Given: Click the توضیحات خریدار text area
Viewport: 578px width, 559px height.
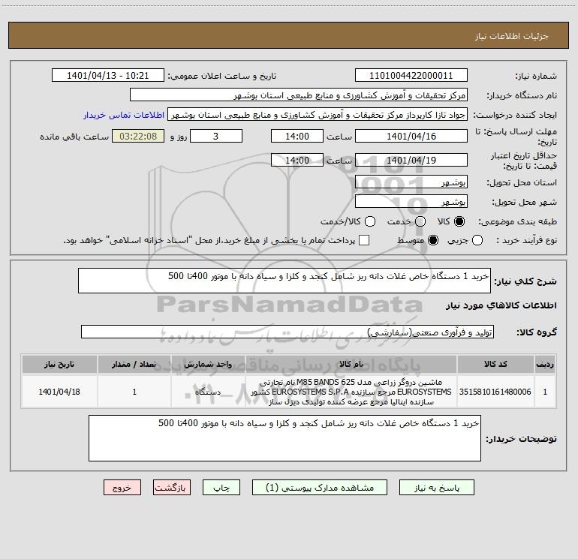Looking at the screenshot, I should (x=284, y=438).
